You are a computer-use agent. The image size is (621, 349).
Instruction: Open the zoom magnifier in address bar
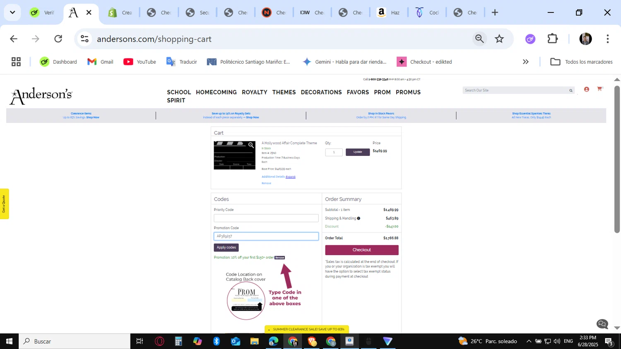point(479,39)
